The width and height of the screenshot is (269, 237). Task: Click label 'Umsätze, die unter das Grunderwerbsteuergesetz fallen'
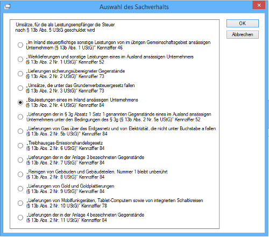coord(81,85)
